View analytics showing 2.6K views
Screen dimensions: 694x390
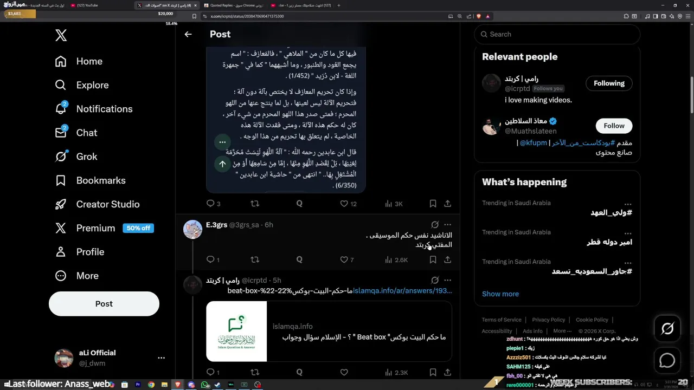[396, 260]
